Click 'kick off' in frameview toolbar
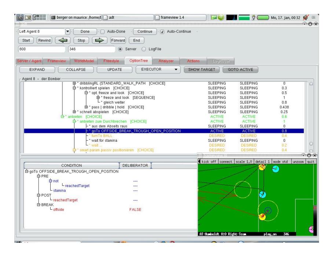This screenshot has height=253, width=330. 209,162
